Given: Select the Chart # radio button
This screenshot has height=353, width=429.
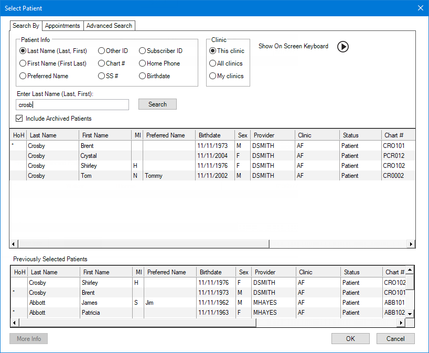Looking at the screenshot, I should 101,63.
